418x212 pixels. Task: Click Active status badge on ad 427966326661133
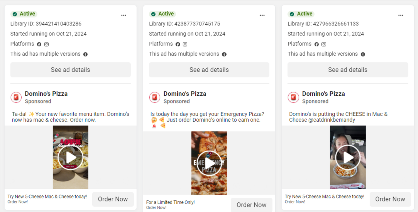301,14
